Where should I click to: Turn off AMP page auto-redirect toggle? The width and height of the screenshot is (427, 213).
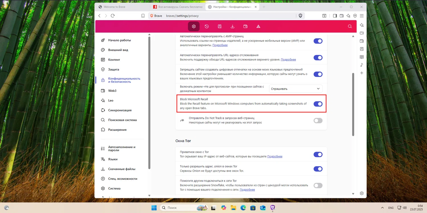[318, 41]
